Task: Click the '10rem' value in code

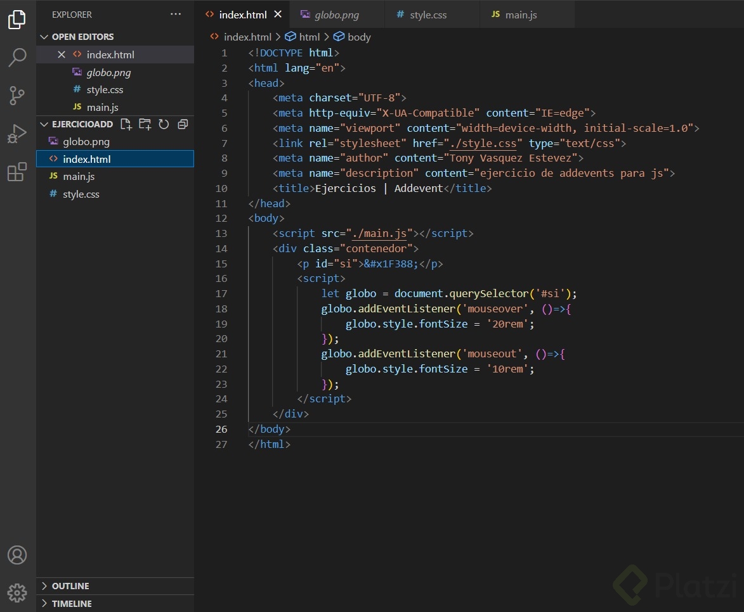Action: 507,369
